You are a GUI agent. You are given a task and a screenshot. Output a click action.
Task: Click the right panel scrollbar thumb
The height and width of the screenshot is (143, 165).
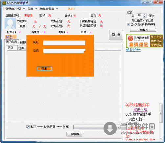pos(161,113)
